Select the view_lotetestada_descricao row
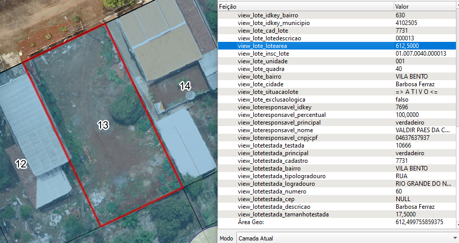This screenshot has width=459, height=243. (x=337, y=207)
